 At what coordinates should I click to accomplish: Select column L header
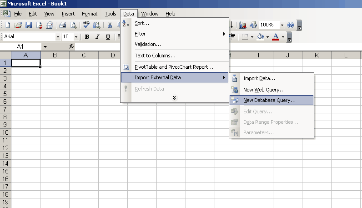(x=346, y=55)
